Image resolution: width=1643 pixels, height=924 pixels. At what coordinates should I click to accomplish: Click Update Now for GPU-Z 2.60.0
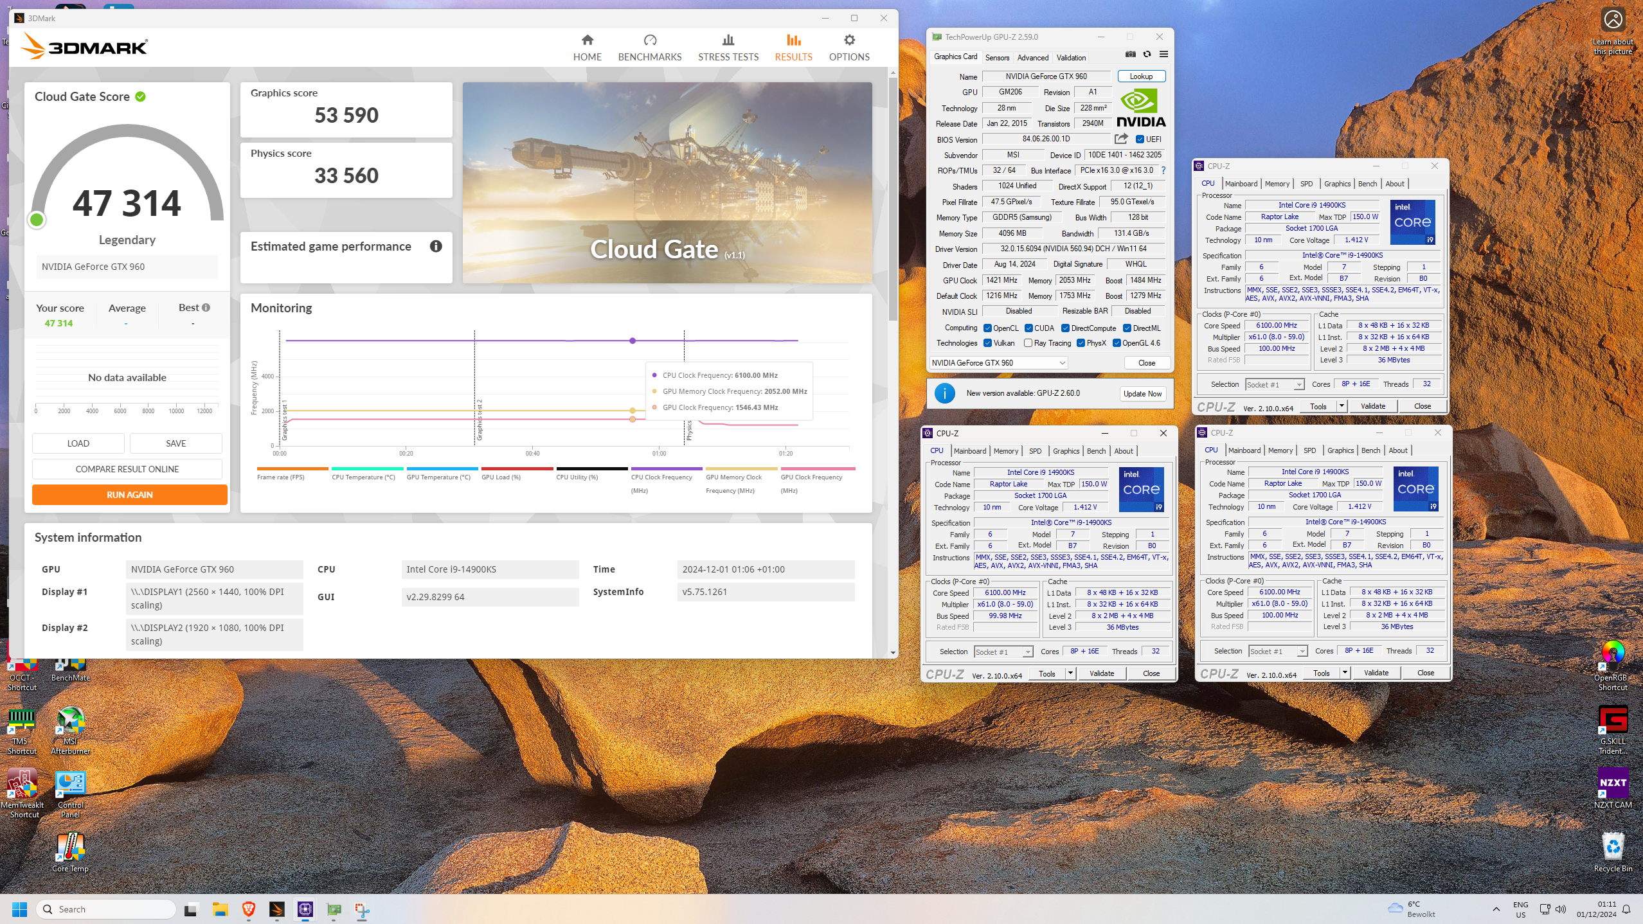point(1142,394)
